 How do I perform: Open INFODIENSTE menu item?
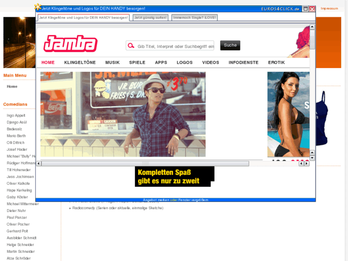[244, 62]
